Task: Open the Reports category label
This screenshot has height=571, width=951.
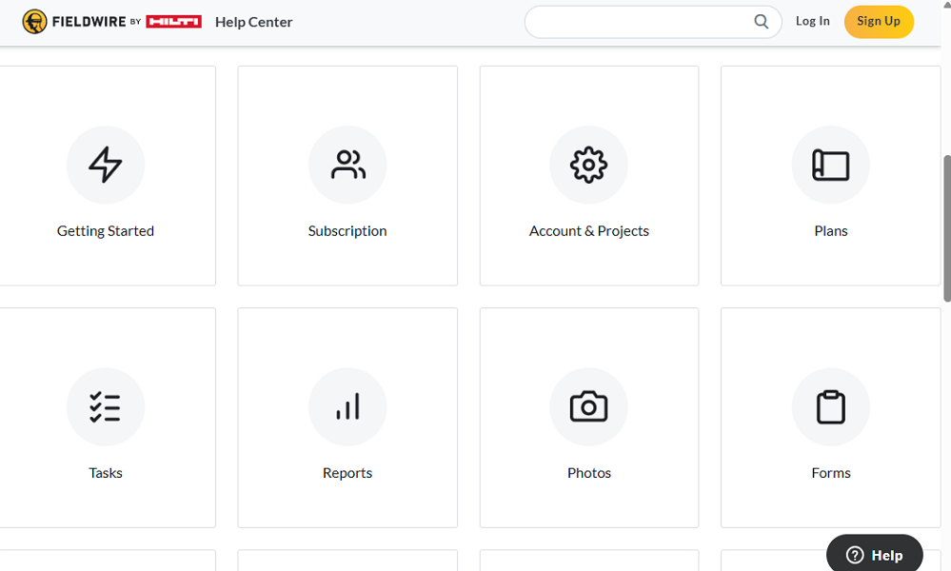Action: click(x=347, y=473)
